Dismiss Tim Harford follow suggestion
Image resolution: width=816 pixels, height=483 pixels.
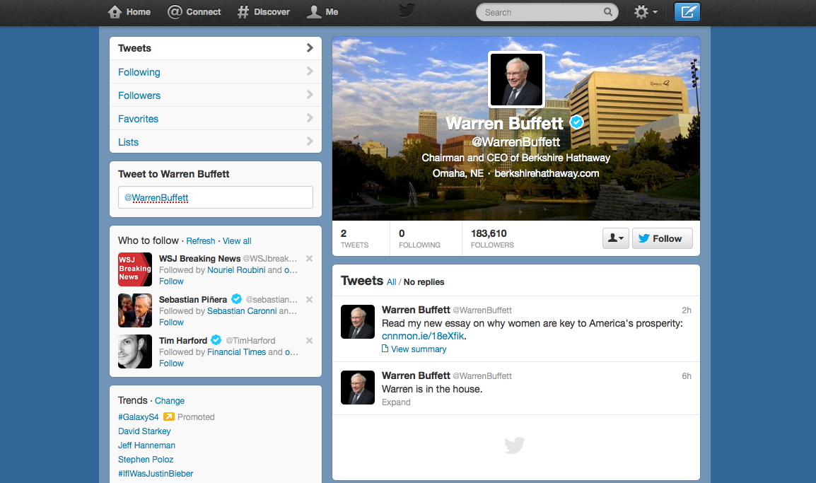click(309, 341)
